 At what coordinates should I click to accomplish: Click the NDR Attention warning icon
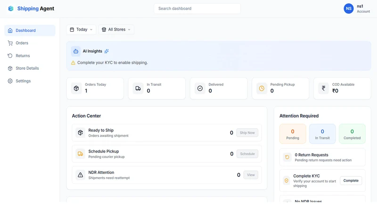point(80,175)
